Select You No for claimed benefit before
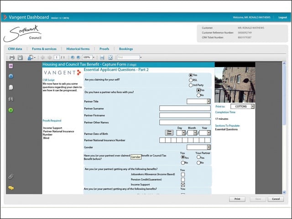Viewport: 292px width, 219px height. click(183, 163)
